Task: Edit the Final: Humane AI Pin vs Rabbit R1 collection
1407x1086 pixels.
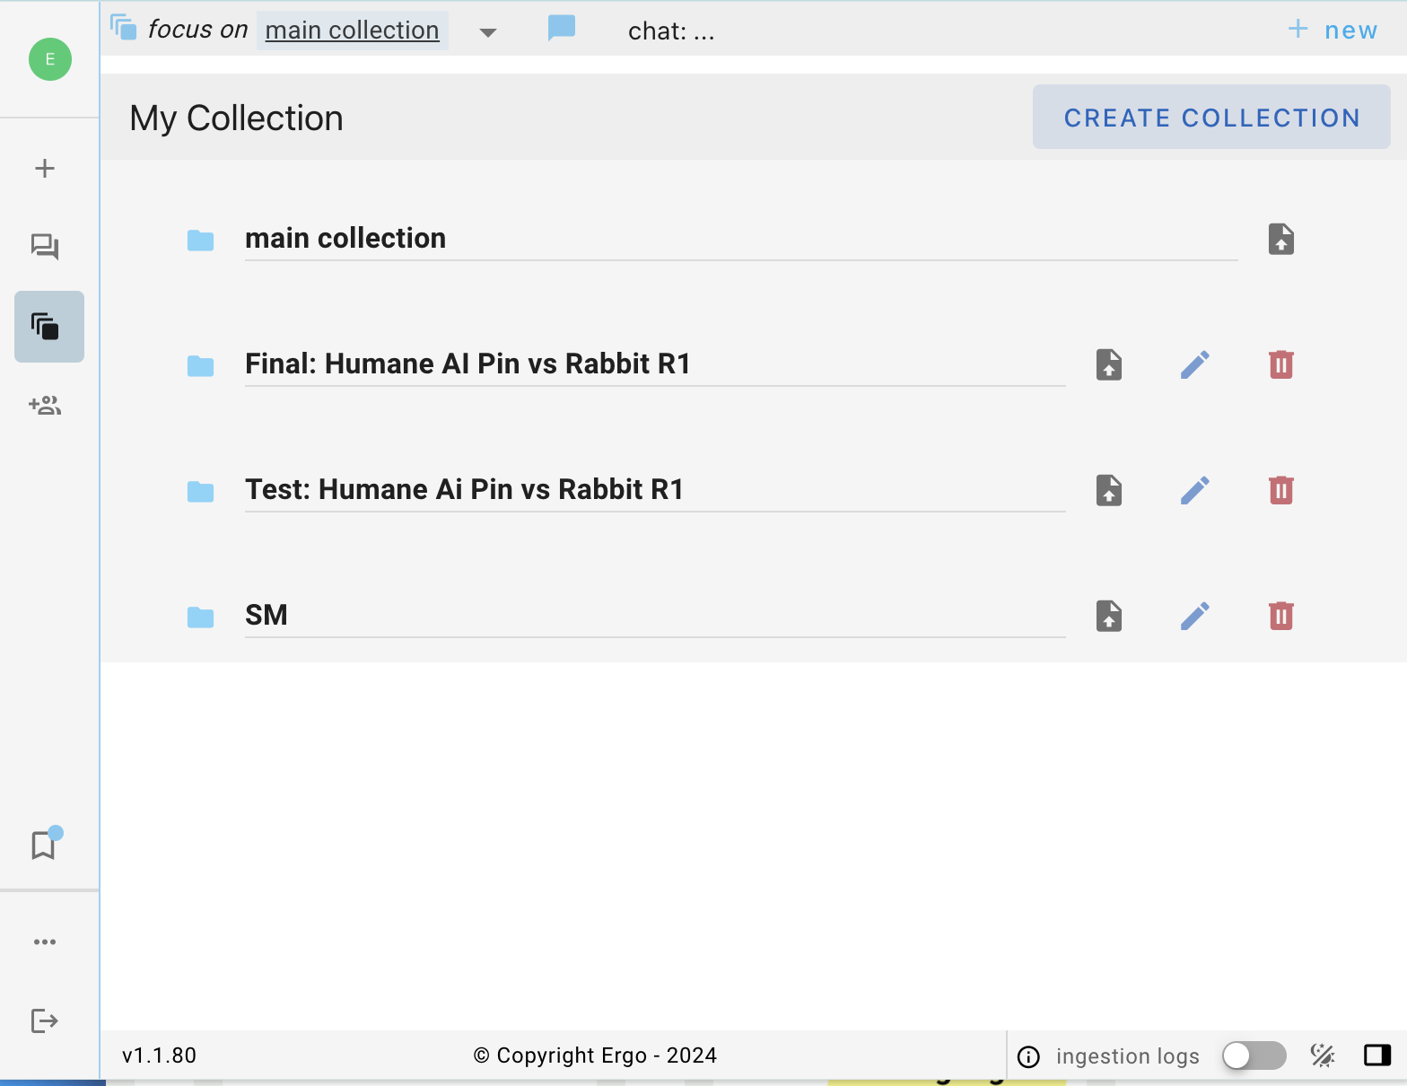Action: 1195,365
